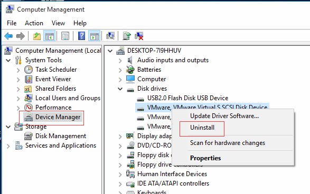The image size is (310, 194).
Task: Select Update Driver Software in context menu
Action: coord(224,116)
